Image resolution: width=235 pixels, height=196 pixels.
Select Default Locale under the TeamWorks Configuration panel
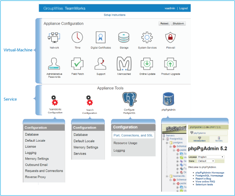click(35, 140)
